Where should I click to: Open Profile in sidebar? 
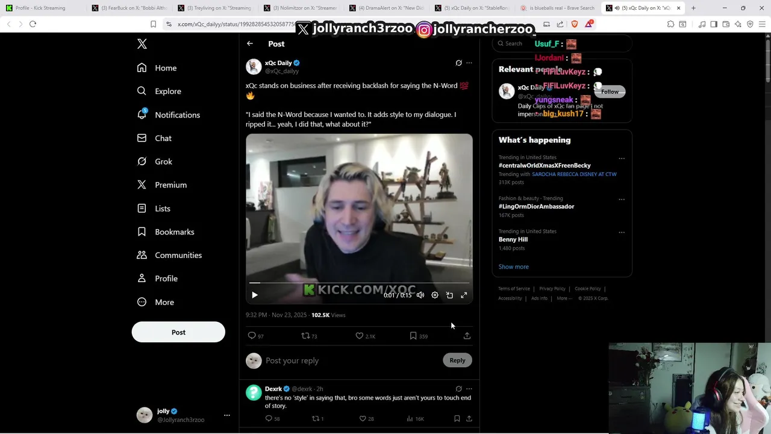coord(157,278)
